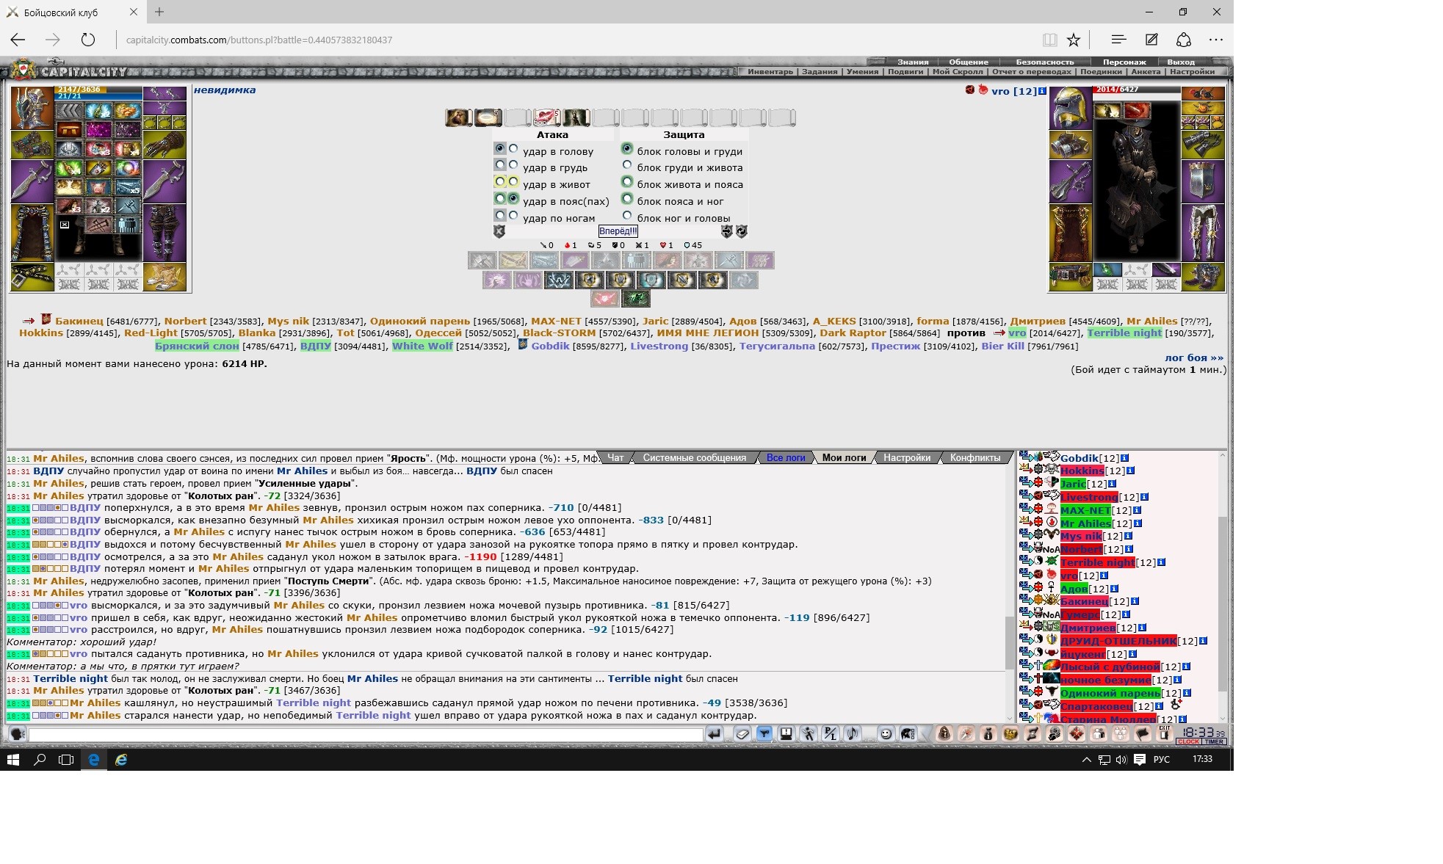Toggle the blue chat filter icon
The image size is (1443, 864).
pyautogui.click(x=764, y=734)
